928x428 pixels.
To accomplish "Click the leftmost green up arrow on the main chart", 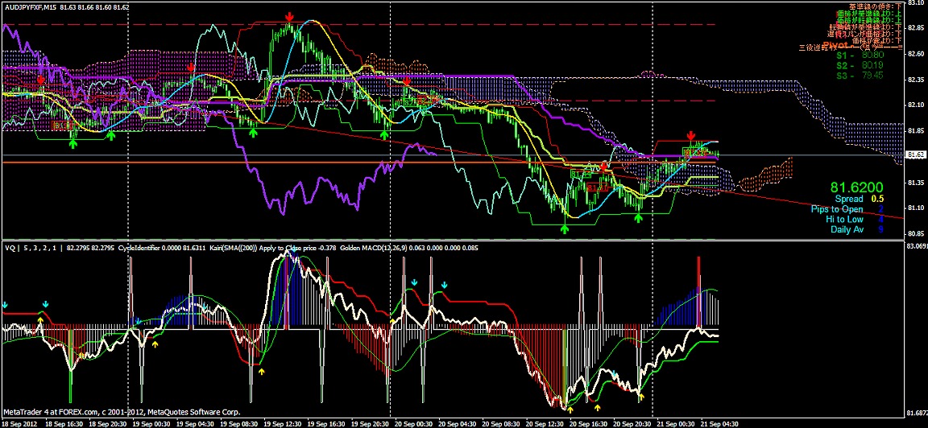I will click(x=73, y=144).
